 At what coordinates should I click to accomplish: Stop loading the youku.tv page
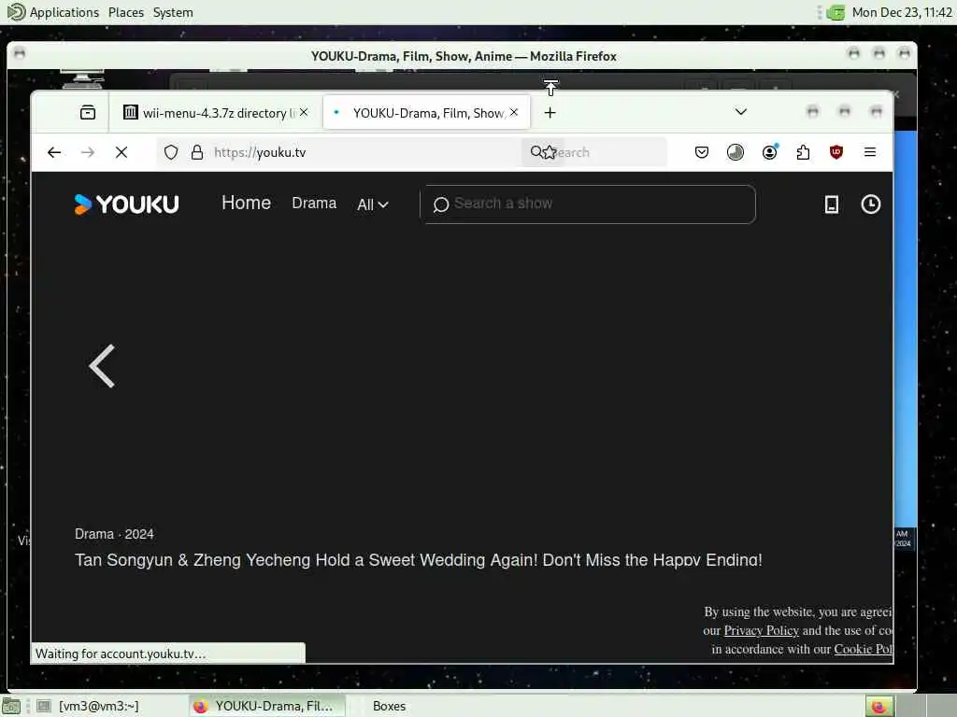[121, 152]
